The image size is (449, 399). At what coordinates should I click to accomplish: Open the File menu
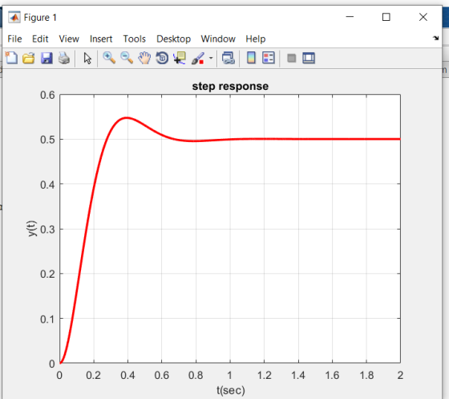click(x=14, y=39)
